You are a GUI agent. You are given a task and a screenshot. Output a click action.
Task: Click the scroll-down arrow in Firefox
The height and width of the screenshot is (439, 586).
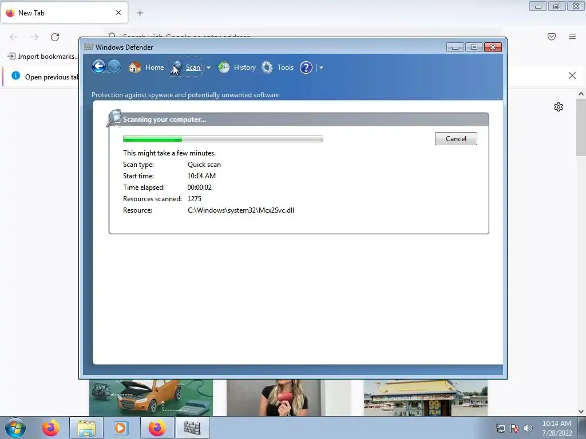coord(581,412)
